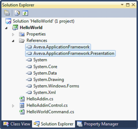Click the HelloWorldCommand.cs file icon
The width and height of the screenshot is (138, 129).
click(x=22, y=112)
